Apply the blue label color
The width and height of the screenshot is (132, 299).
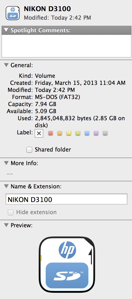pos(87,133)
